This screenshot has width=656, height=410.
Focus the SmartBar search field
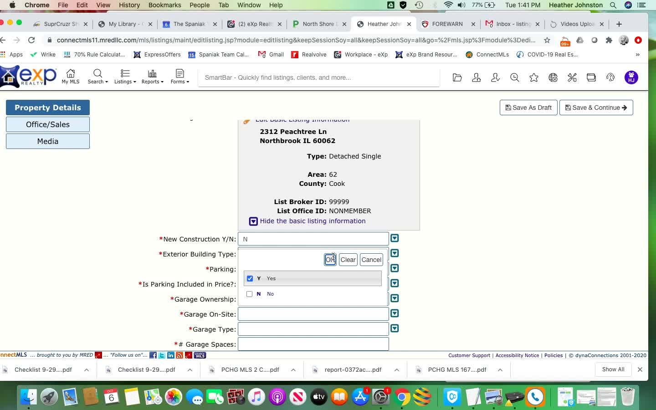coord(319,77)
